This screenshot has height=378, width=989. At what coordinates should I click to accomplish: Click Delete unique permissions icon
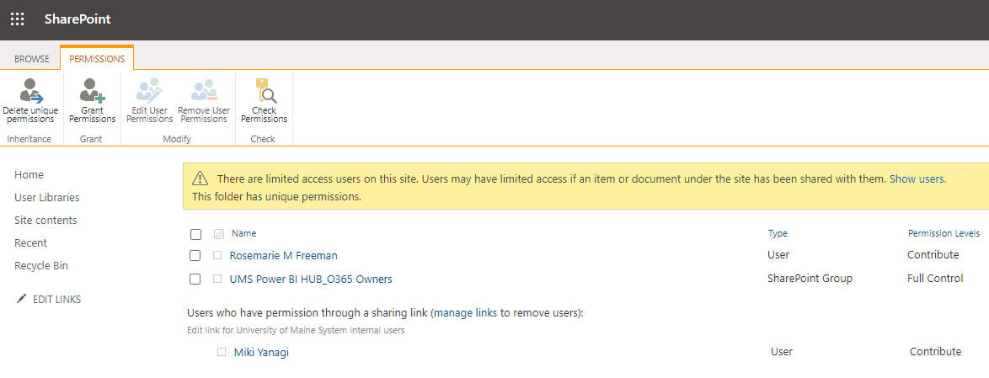tap(30, 91)
